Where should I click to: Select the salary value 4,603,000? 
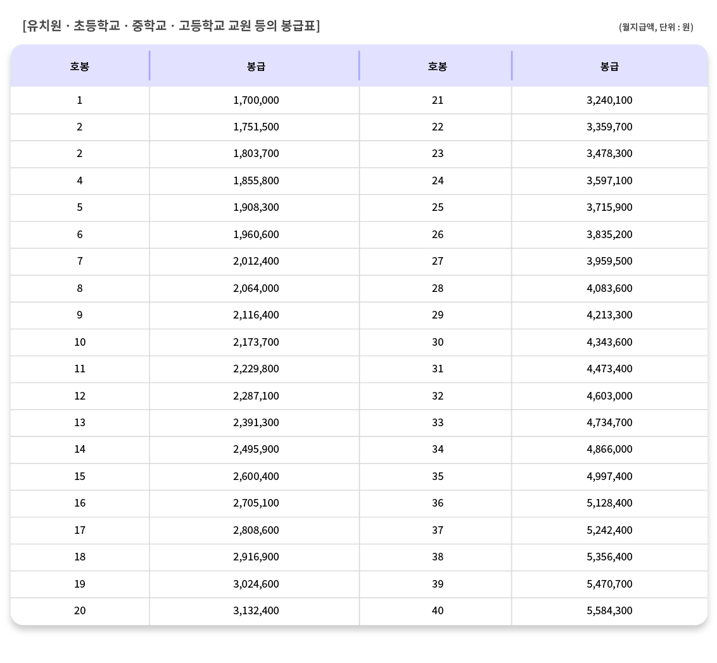click(x=609, y=396)
